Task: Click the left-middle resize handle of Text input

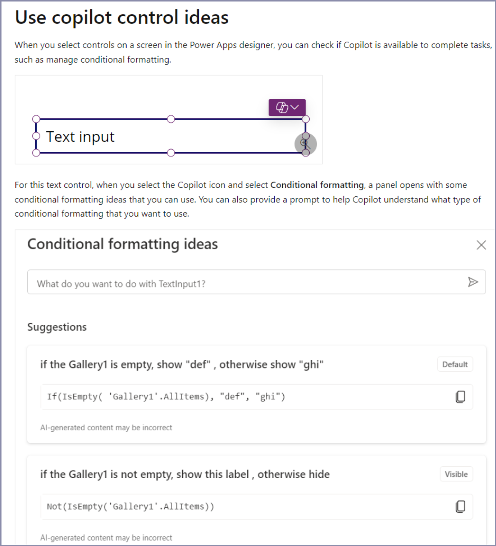Action: [36, 136]
